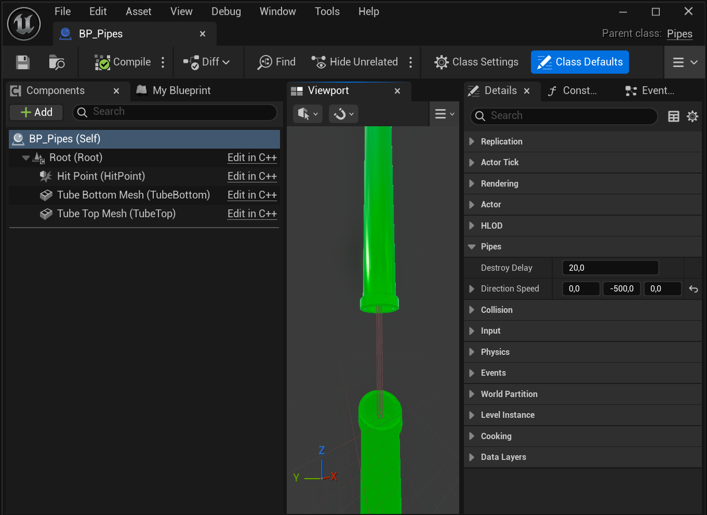
Task: Toggle Hide Unrelated nodes
Action: coord(355,62)
